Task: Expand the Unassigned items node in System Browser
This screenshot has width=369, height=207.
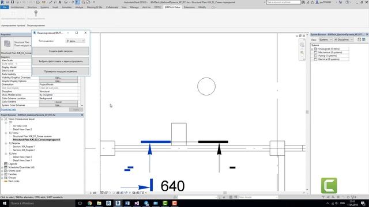Action: [312, 49]
